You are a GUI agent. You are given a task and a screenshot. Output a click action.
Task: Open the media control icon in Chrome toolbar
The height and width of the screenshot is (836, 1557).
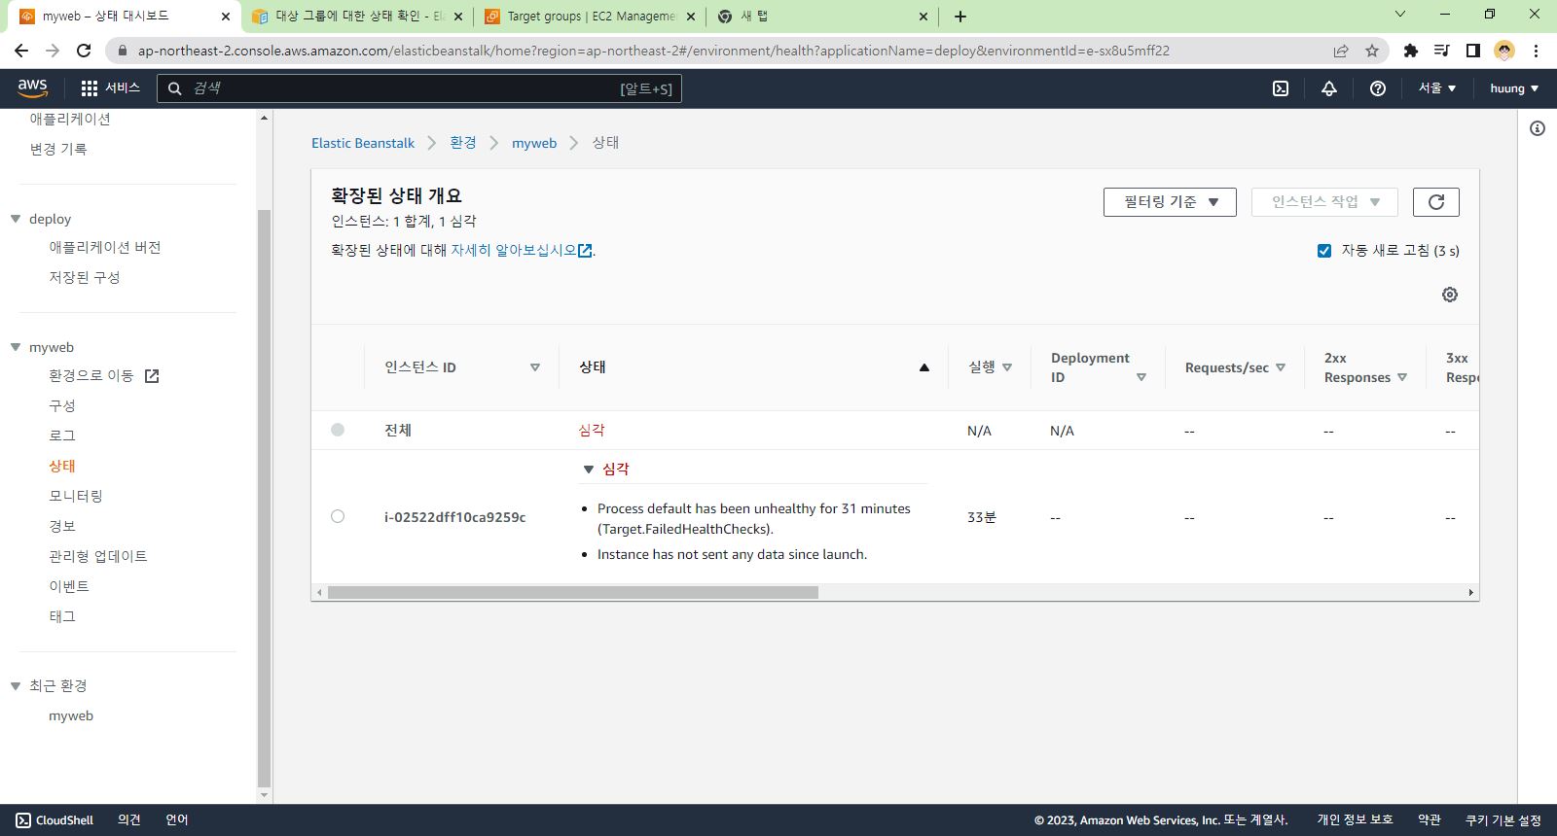point(1442,51)
